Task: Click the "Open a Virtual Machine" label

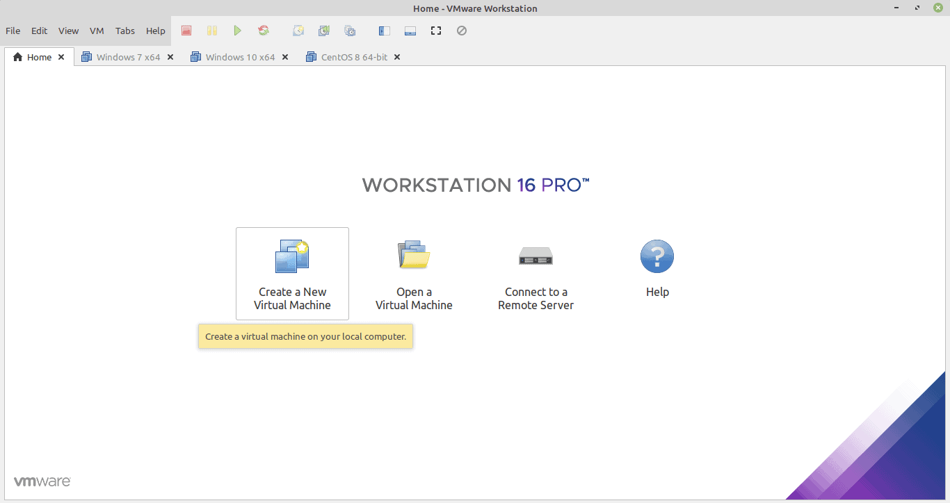Action: click(x=414, y=299)
